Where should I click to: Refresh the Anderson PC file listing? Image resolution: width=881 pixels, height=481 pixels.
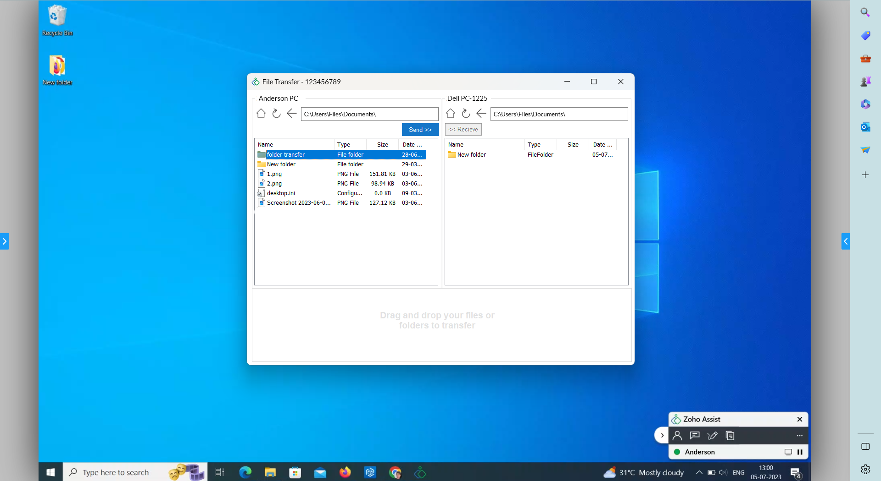tap(276, 114)
